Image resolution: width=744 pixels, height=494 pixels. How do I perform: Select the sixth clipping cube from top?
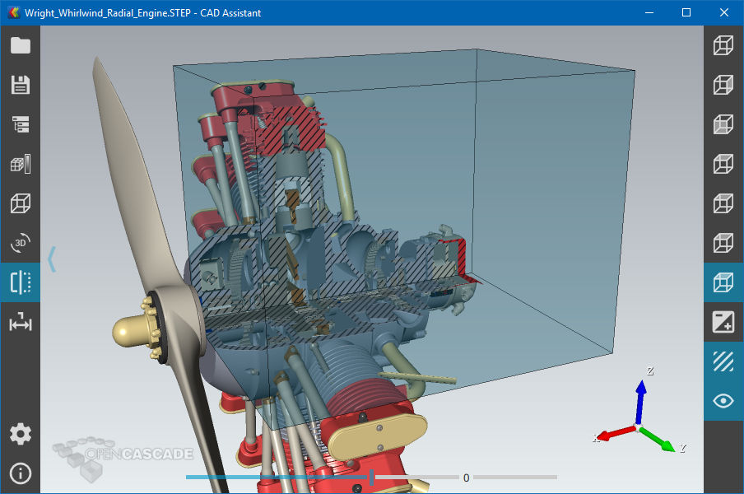723,243
